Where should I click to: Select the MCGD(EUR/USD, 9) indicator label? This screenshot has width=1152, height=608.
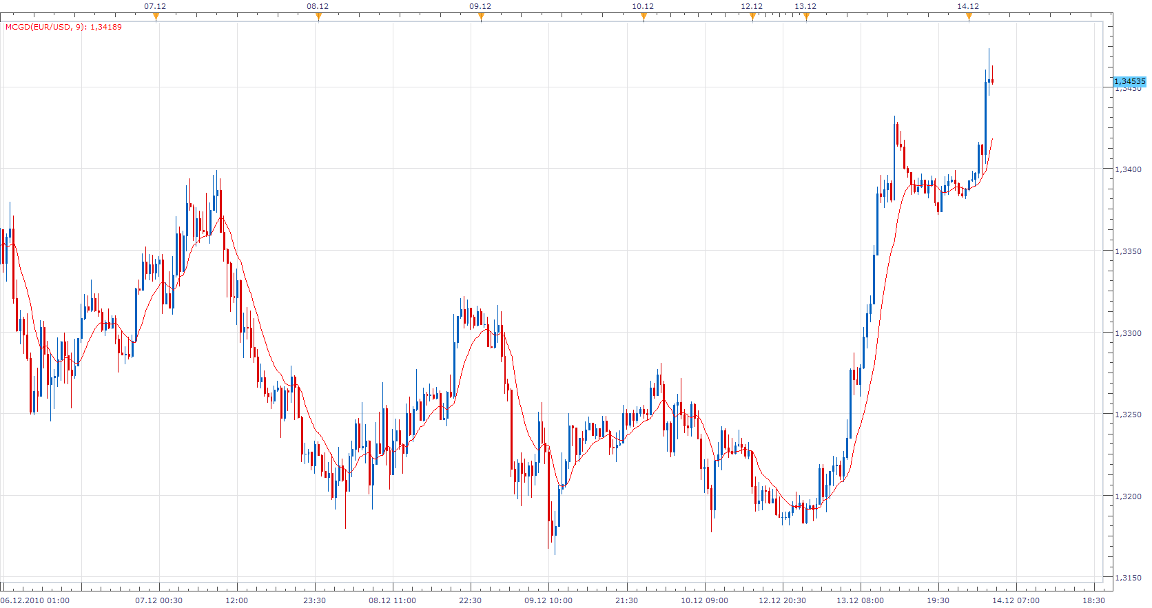click(63, 27)
